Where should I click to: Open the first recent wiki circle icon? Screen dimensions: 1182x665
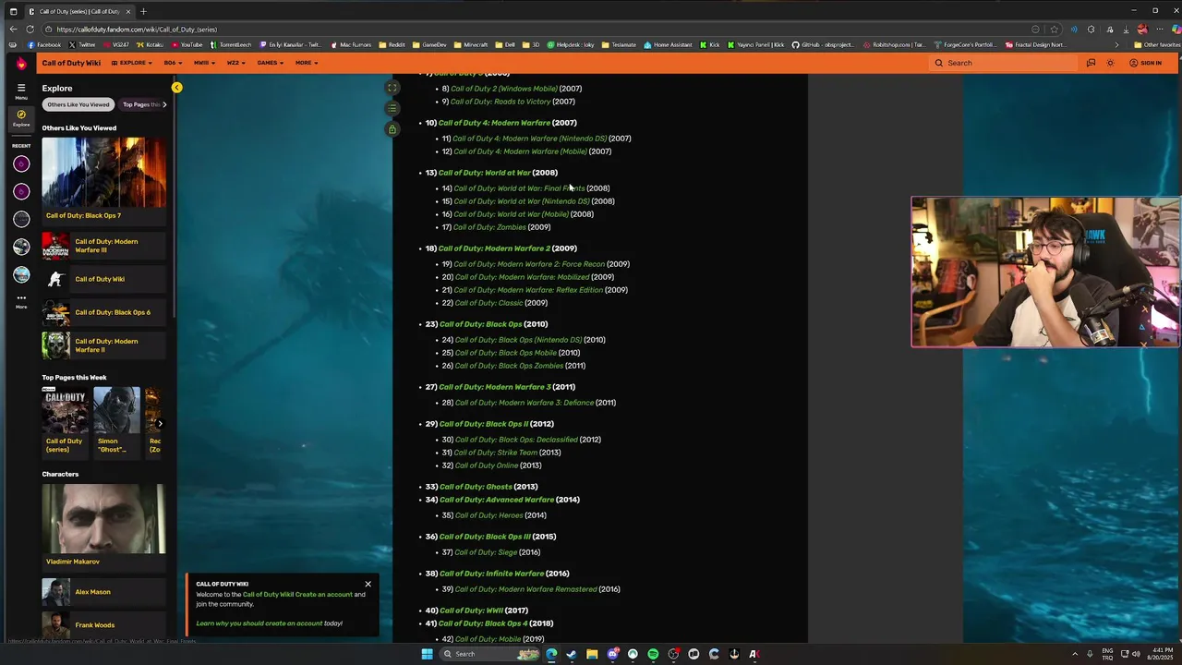21,164
